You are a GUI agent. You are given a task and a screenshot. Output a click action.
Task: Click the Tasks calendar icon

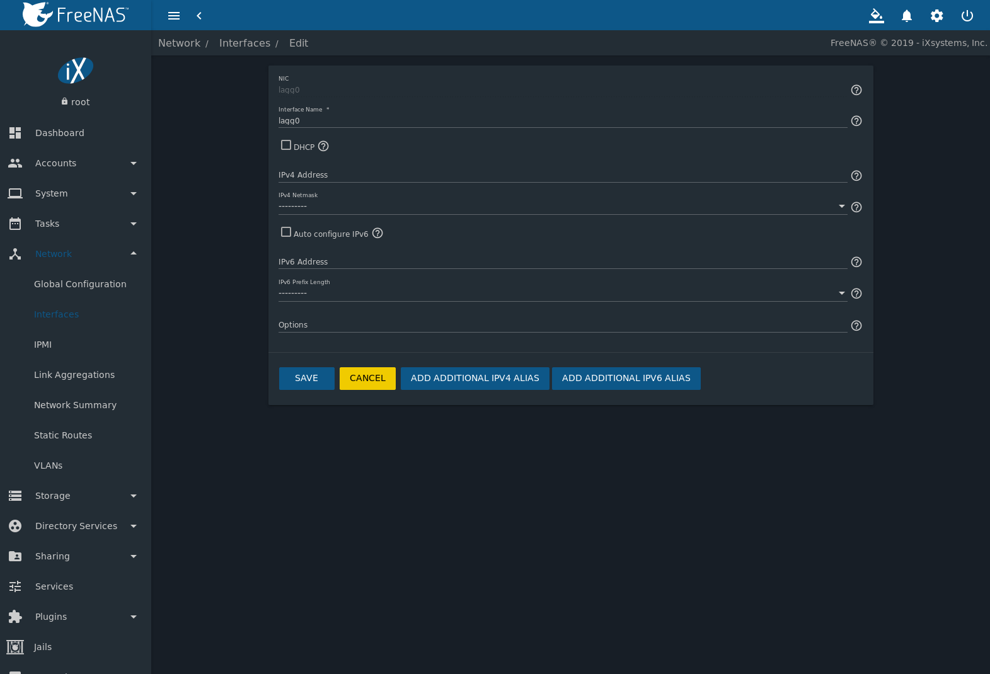pos(15,224)
